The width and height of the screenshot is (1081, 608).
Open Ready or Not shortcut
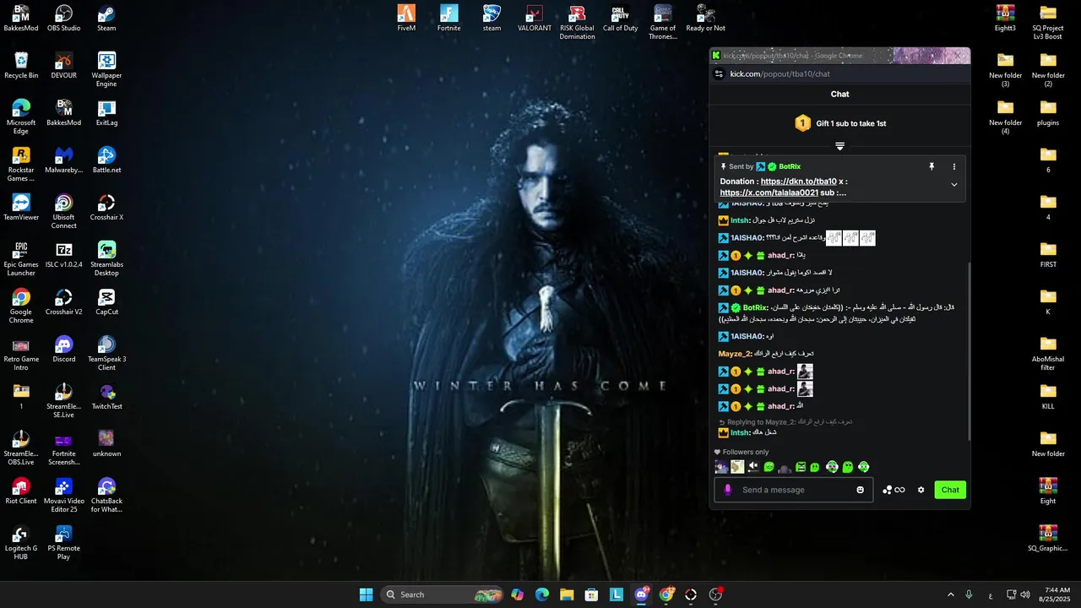[x=706, y=19]
